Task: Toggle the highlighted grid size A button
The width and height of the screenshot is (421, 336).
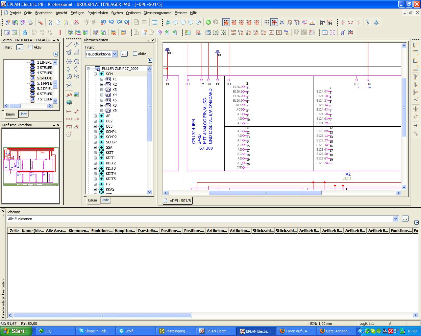Action: coord(226,22)
